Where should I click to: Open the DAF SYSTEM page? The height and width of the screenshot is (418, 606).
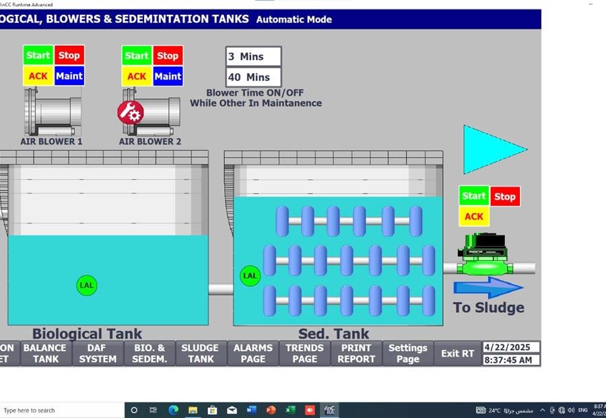98,353
